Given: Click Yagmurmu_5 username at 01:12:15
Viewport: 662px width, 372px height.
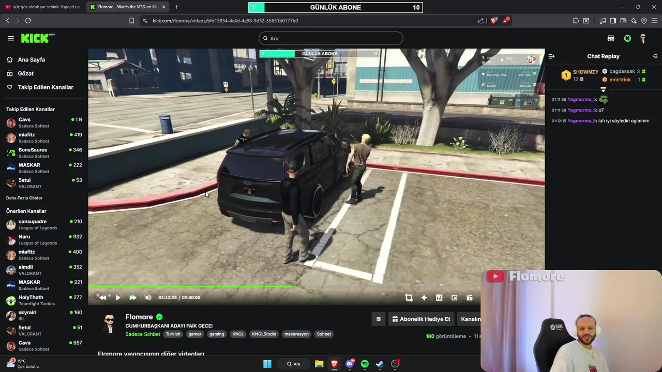Looking at the screenshot, I should click(582, 120).
